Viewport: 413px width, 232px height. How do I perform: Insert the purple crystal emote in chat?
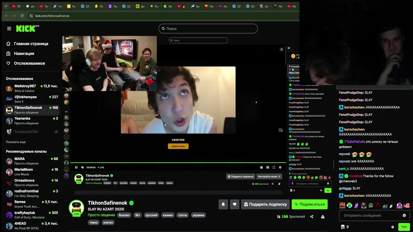tap(357, 206)
